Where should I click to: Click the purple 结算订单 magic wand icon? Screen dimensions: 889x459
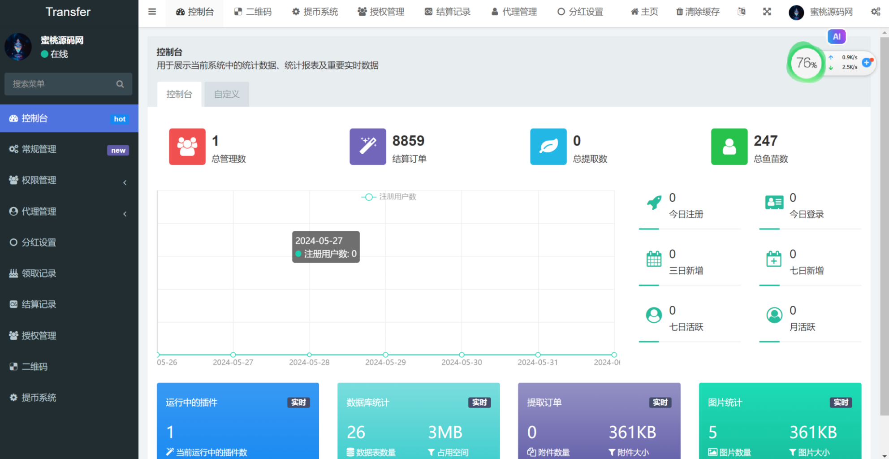click(x=367, y=147)
